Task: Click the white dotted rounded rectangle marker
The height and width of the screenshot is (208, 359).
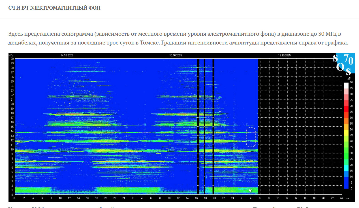Action: pyautogui.click(x=251, y=137)
